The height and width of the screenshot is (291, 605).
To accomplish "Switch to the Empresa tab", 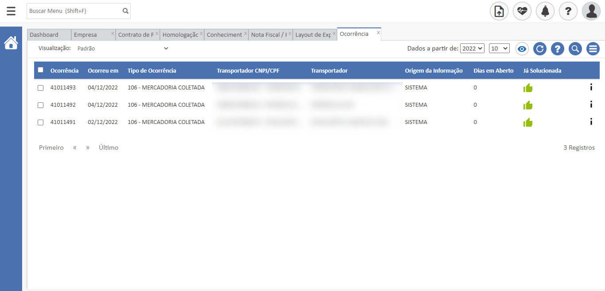I will pyautogui.click(x=85, y=35).
